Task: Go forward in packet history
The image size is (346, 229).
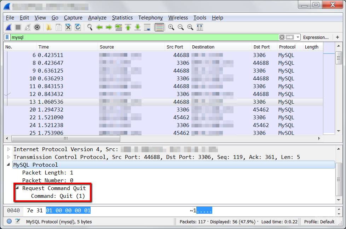Action: (x=109, y=27)
